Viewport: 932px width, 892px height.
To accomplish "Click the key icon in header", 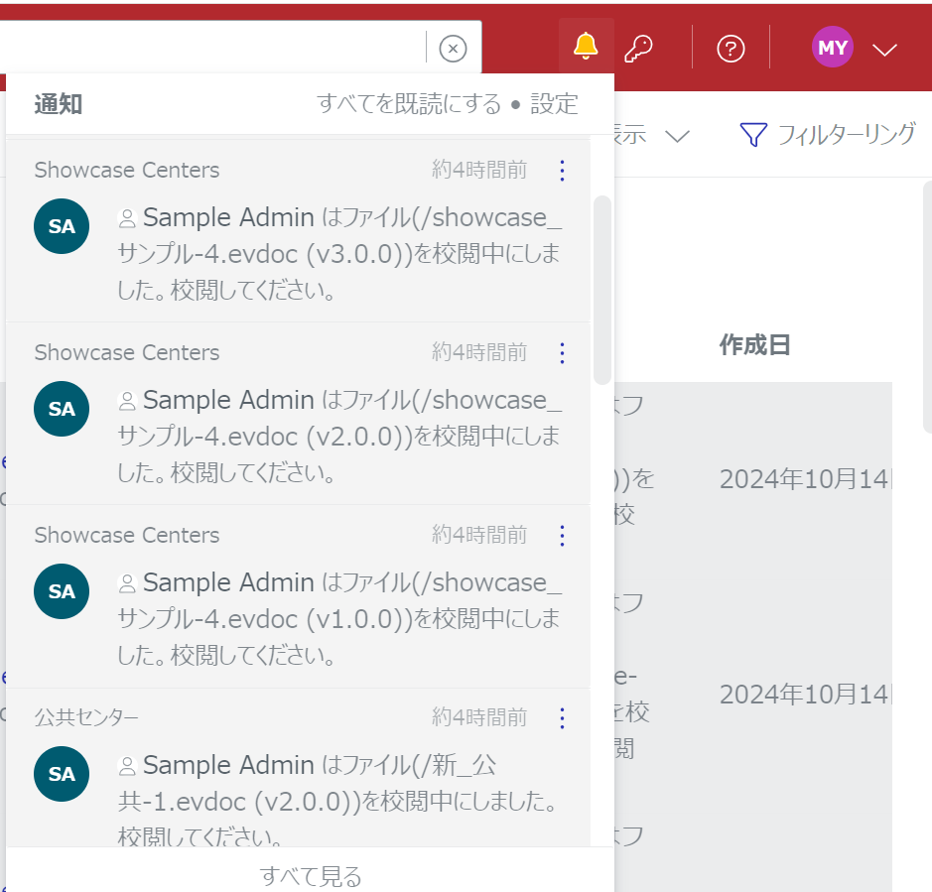I will 638,49.
